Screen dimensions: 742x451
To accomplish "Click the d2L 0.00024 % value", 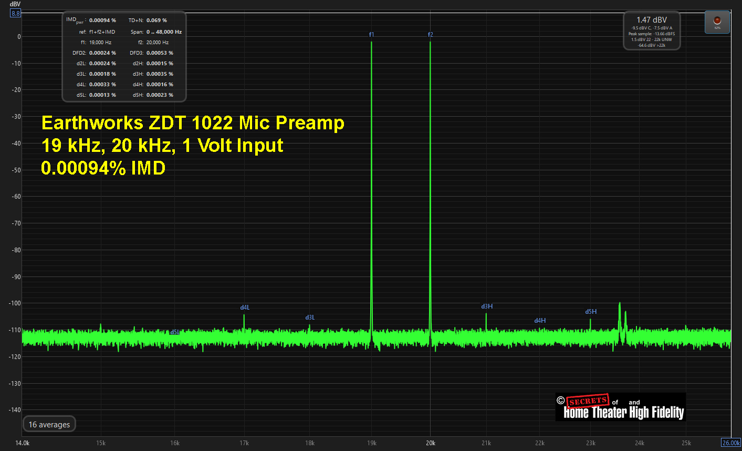I will tap(102, 64).
